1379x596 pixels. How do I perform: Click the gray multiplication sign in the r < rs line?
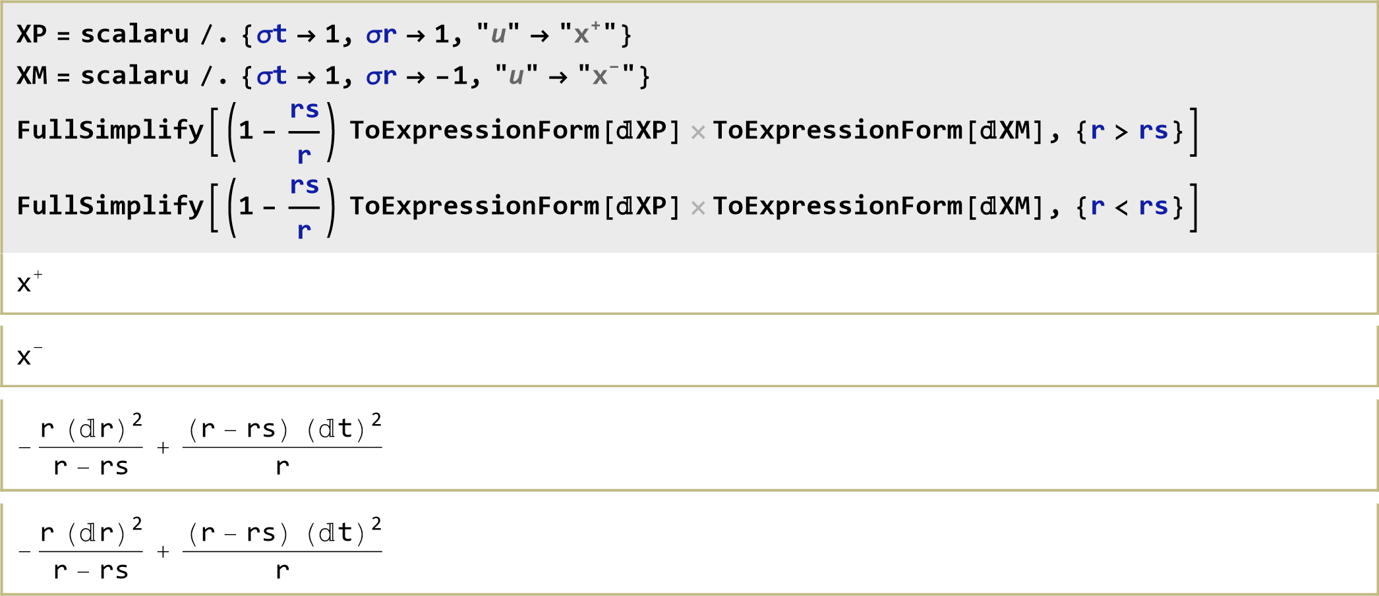(698, 208)
